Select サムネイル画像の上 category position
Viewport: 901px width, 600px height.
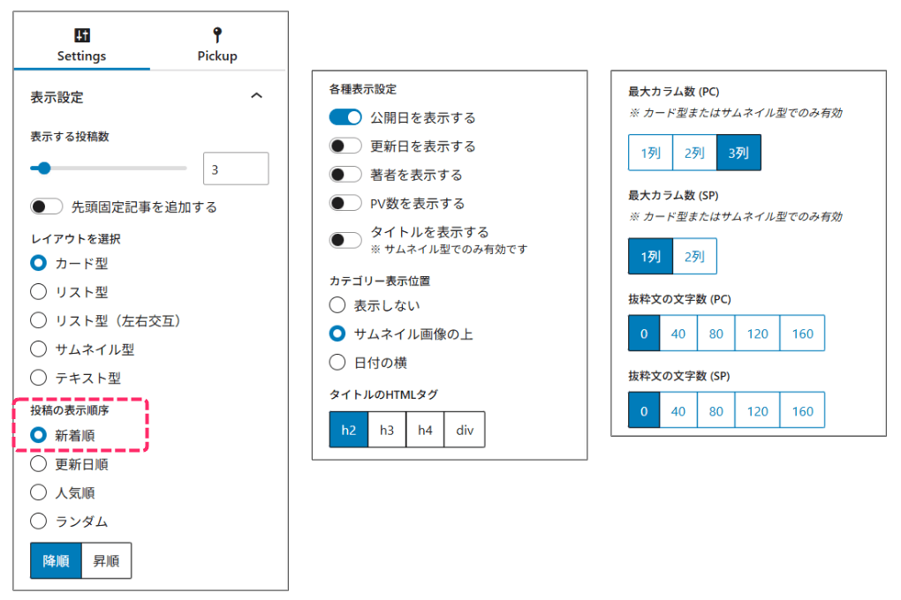click(337, 334)
